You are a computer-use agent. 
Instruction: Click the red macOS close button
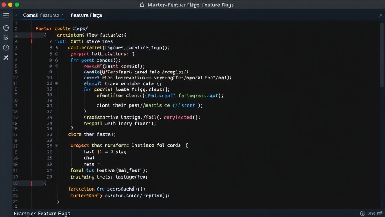pos(4,5)
